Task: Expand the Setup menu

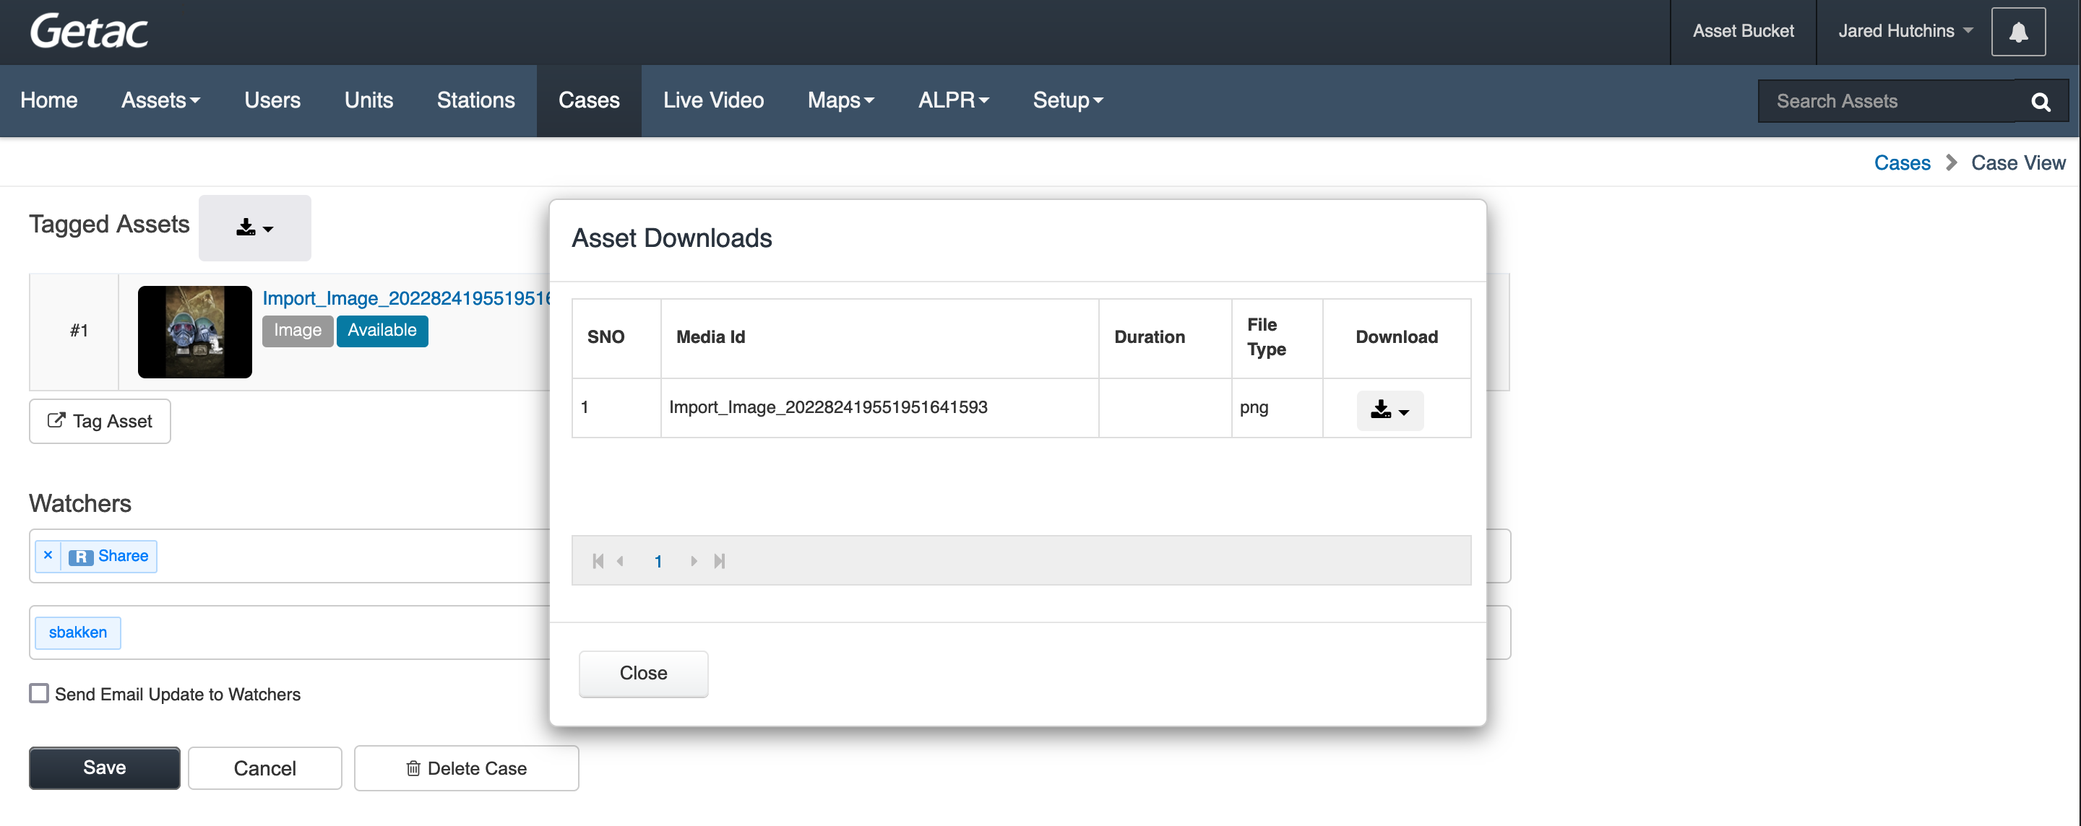Action: point(1068,100)
